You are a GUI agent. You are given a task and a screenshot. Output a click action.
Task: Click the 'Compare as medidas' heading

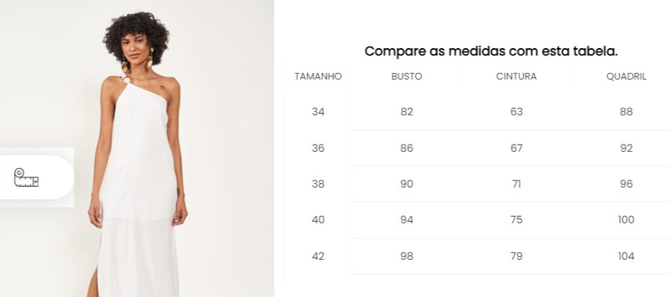click(491, 51)
